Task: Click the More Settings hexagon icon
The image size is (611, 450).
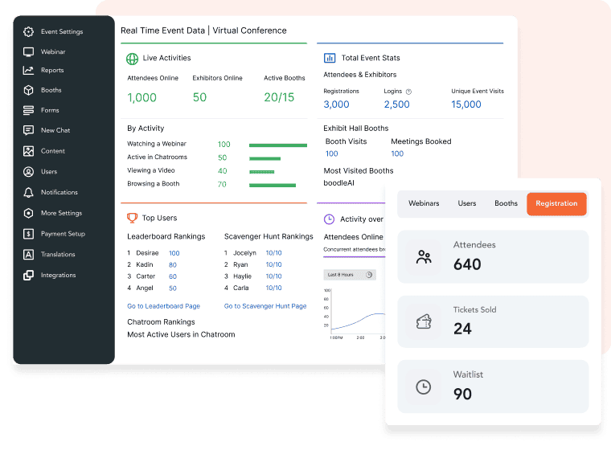Action: point(28,213)
